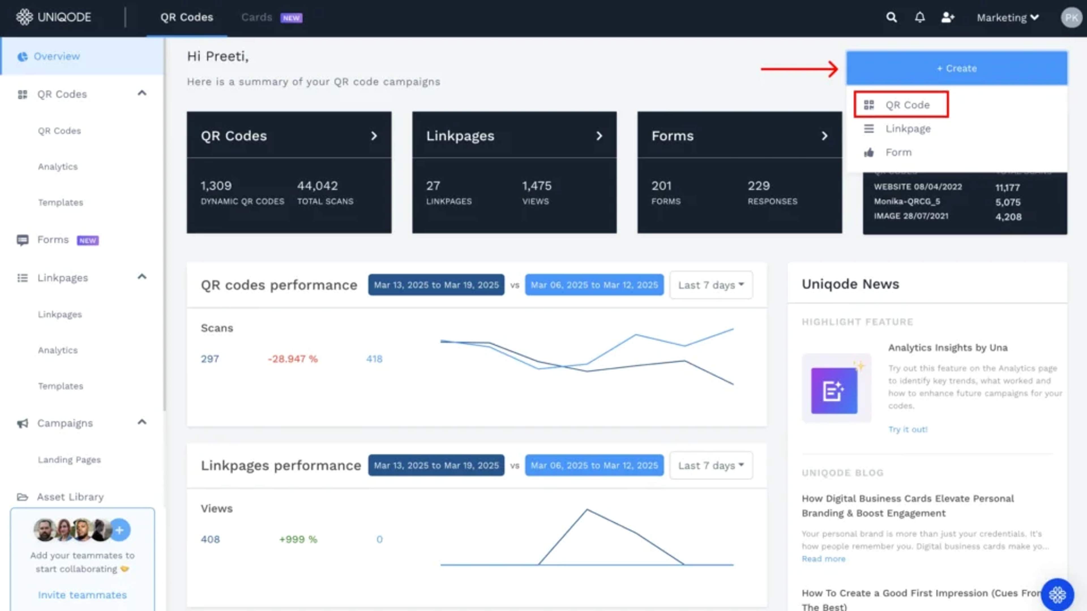Collapse the Campaigns sidebar section

pyautogui.click(x=142, y=422)
